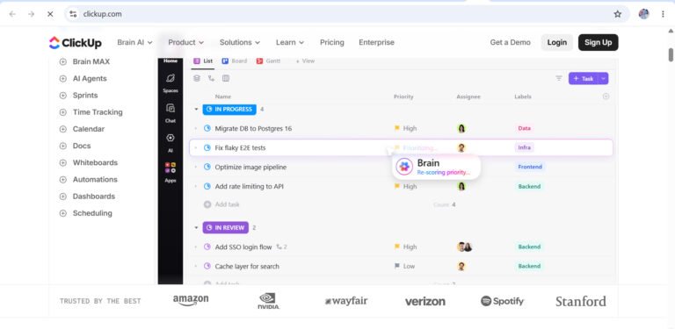Click the browser forward arrow
This screenshot has height=329, width=675.
pos(31,14)
